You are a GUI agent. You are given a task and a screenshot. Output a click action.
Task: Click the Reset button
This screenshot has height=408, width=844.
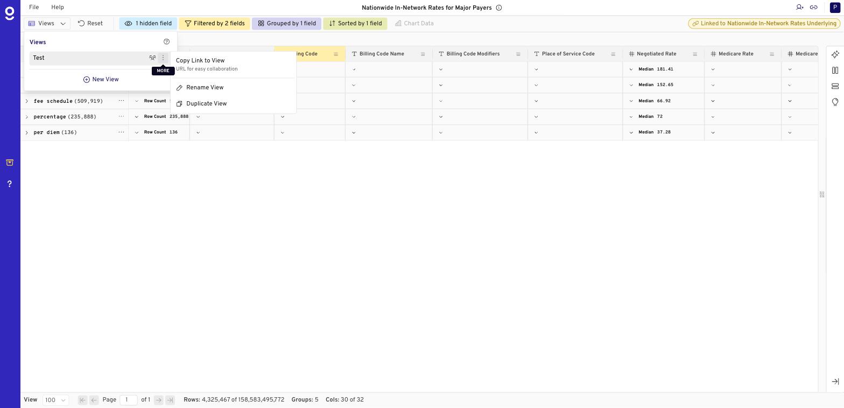coord(90,24)
